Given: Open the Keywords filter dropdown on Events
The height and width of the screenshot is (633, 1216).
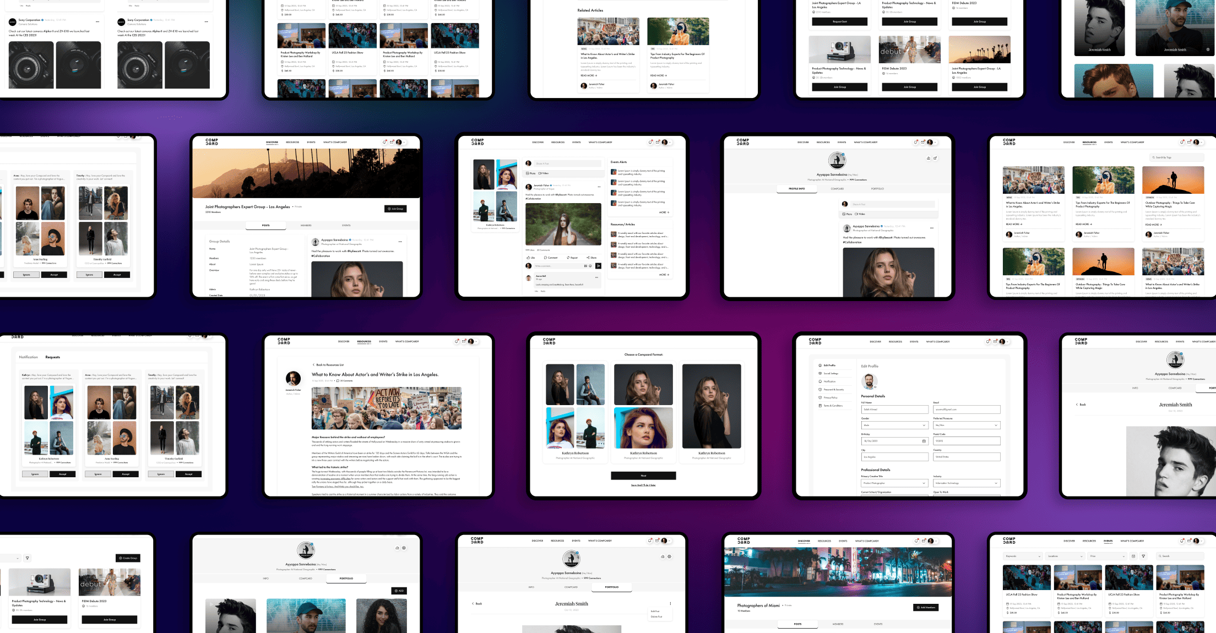Looking at the screenshot, I should pyautogui.click(x=1023, y=556).
